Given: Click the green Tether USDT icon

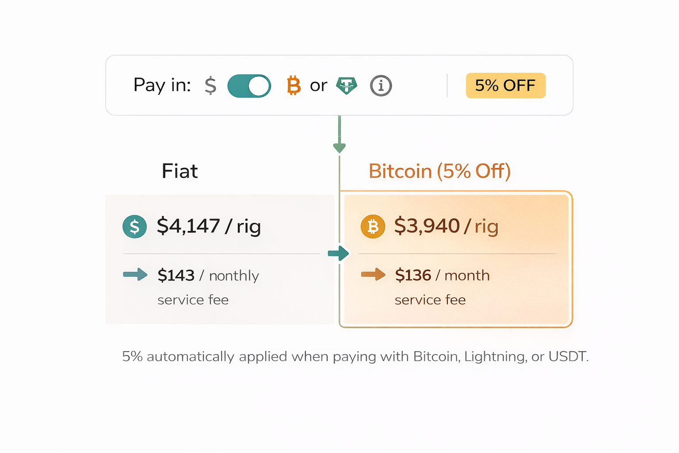Looking at the screenshot, I should (347, 85).
